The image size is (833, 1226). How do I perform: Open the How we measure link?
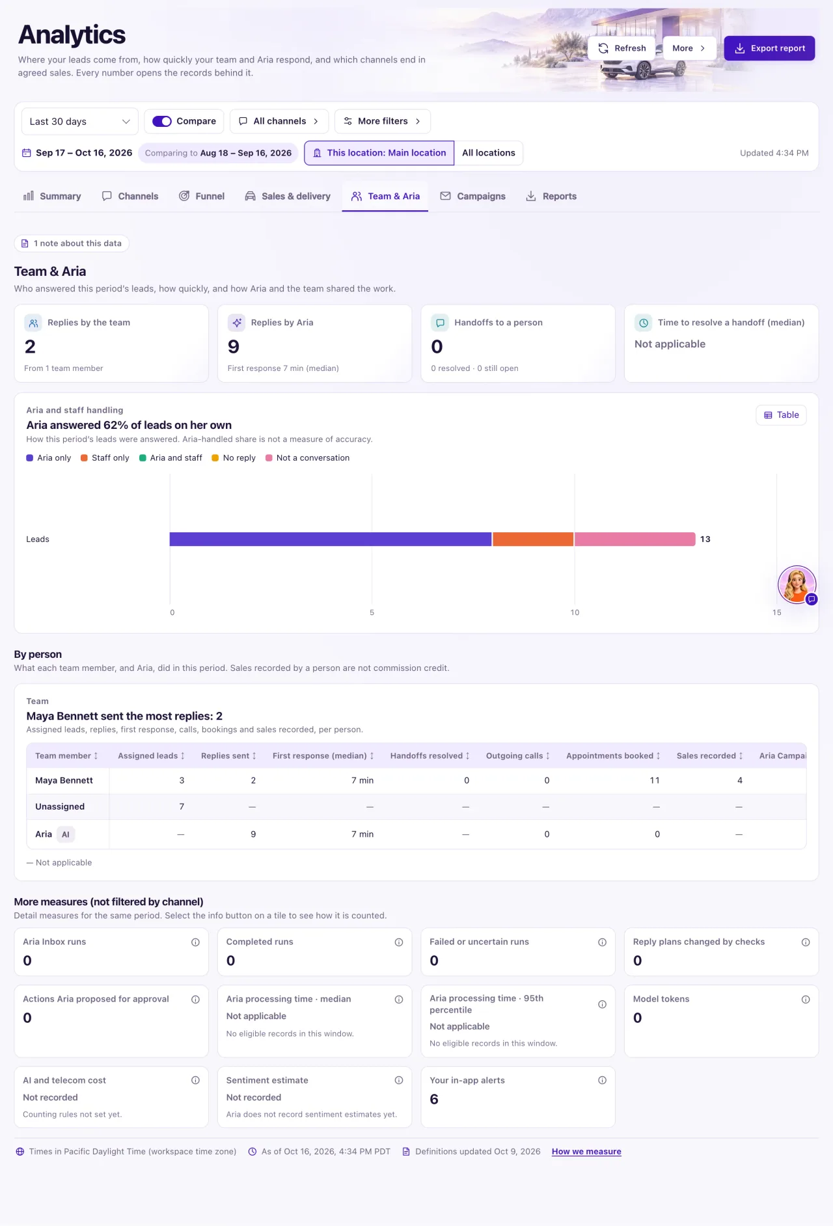pyautogui.click(x=586, y=1151)
